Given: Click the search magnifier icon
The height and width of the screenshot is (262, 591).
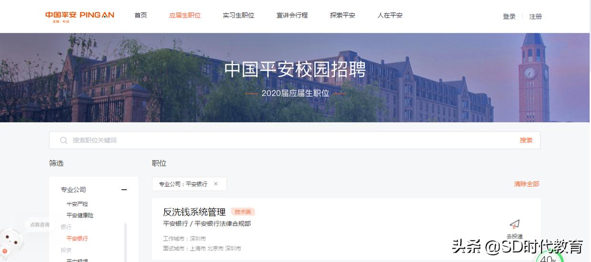Looking at the screenshot, I should click(63, 141).
